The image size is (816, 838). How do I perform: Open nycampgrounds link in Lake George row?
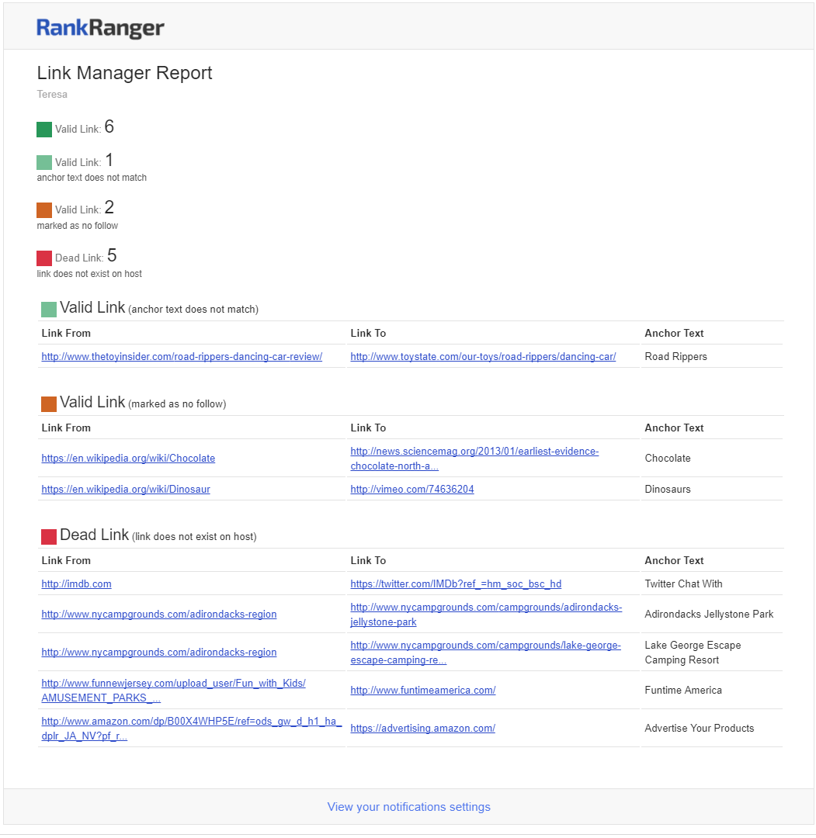pyautogui.click(x=159, y=652)
